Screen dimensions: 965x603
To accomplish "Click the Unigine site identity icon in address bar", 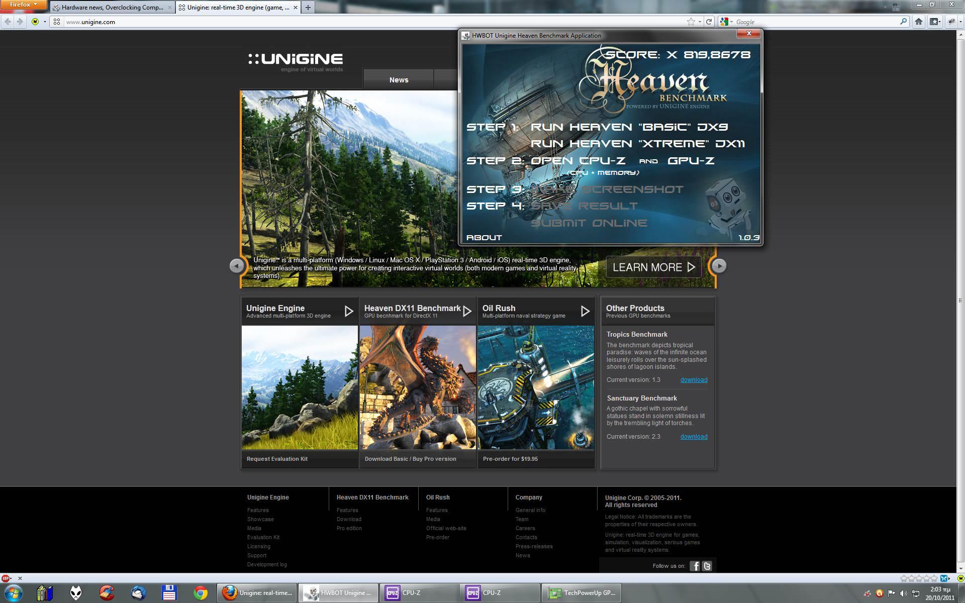I will [57, 22].
